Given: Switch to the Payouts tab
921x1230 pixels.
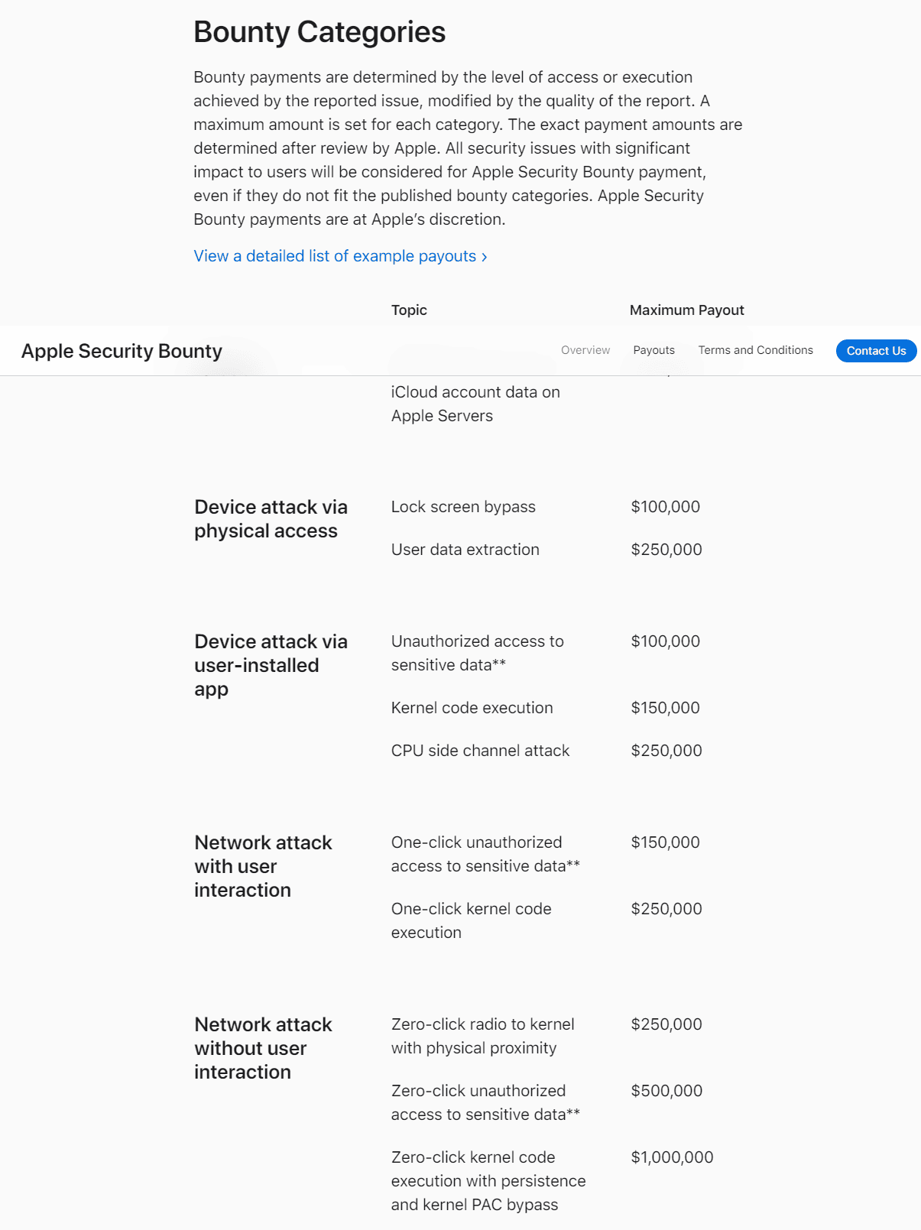Looking at the screenshot, I should click(653, 350).
